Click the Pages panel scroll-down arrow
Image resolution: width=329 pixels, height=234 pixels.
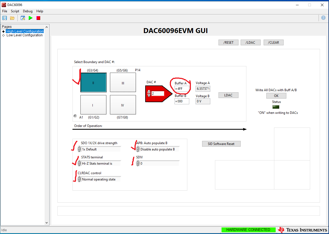[47, 223]
